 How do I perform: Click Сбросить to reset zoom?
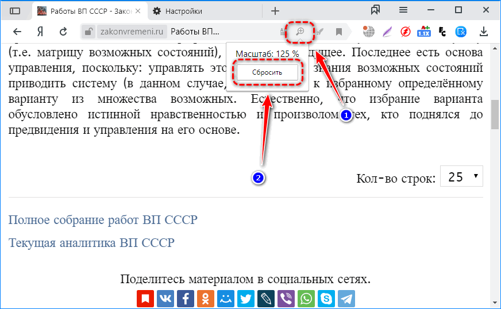[x=267, y=72]
